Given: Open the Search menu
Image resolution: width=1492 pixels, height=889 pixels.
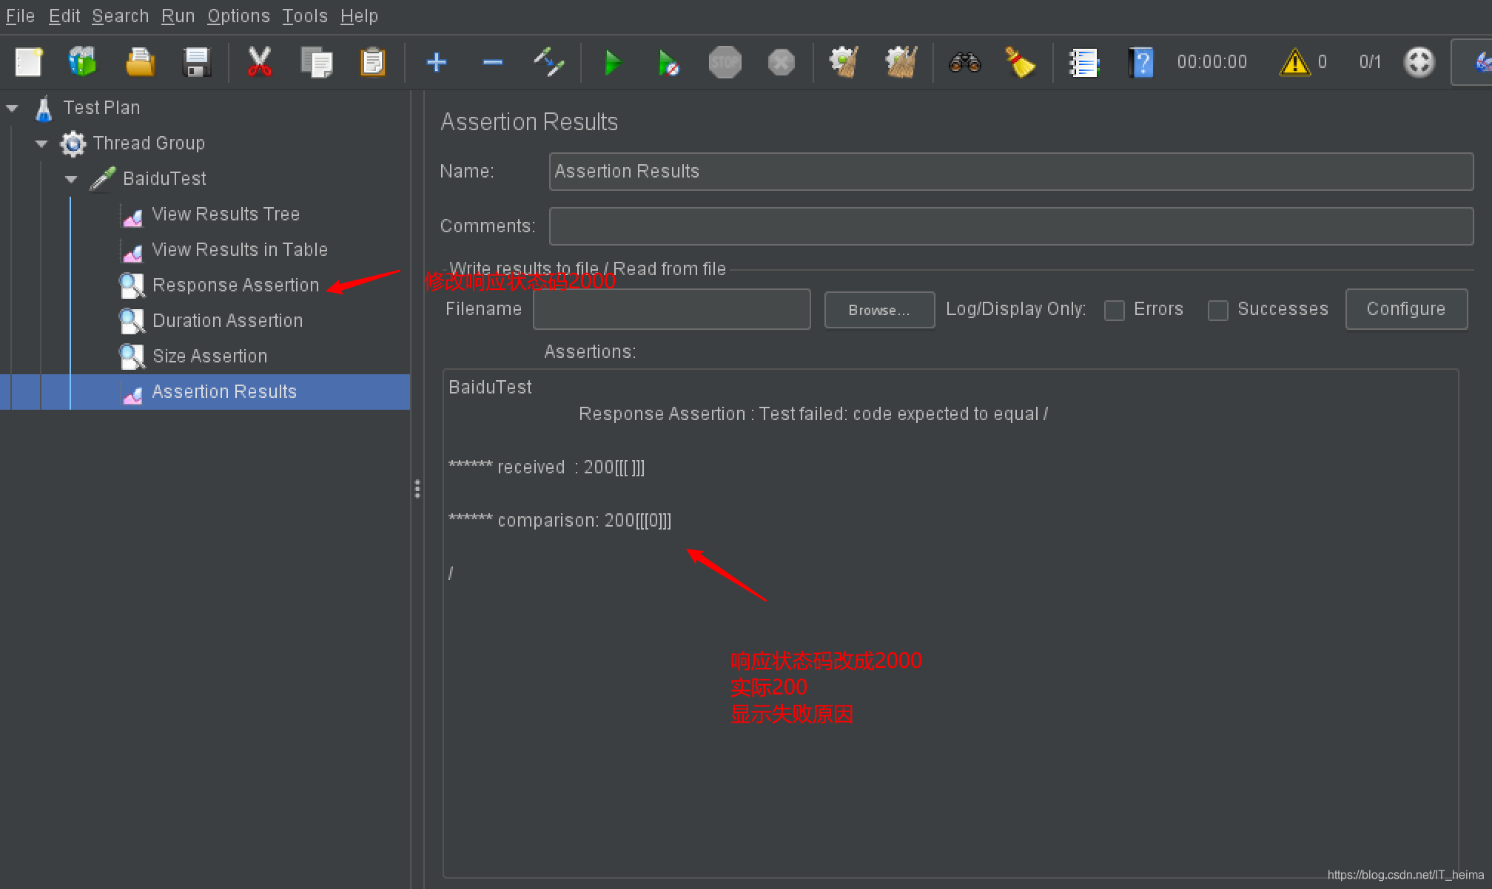Looking at the screenshot, I should point(120,16).
